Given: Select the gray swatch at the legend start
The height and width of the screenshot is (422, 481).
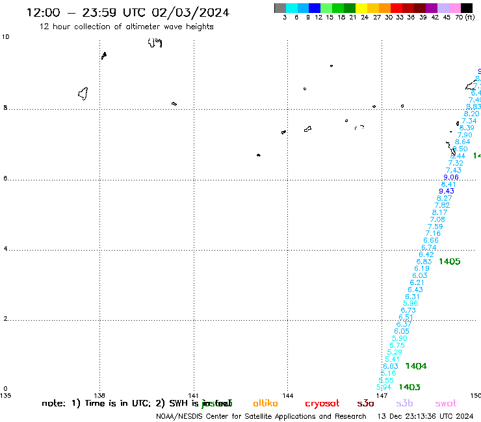Looking at the screenshot, I should [280, 8].
